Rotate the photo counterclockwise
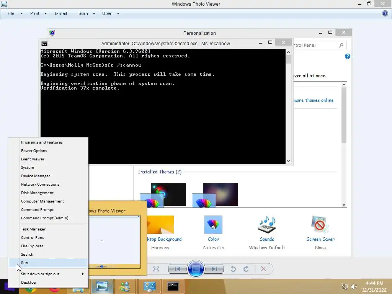The image size is (392, 294). (x=233, y=269)
